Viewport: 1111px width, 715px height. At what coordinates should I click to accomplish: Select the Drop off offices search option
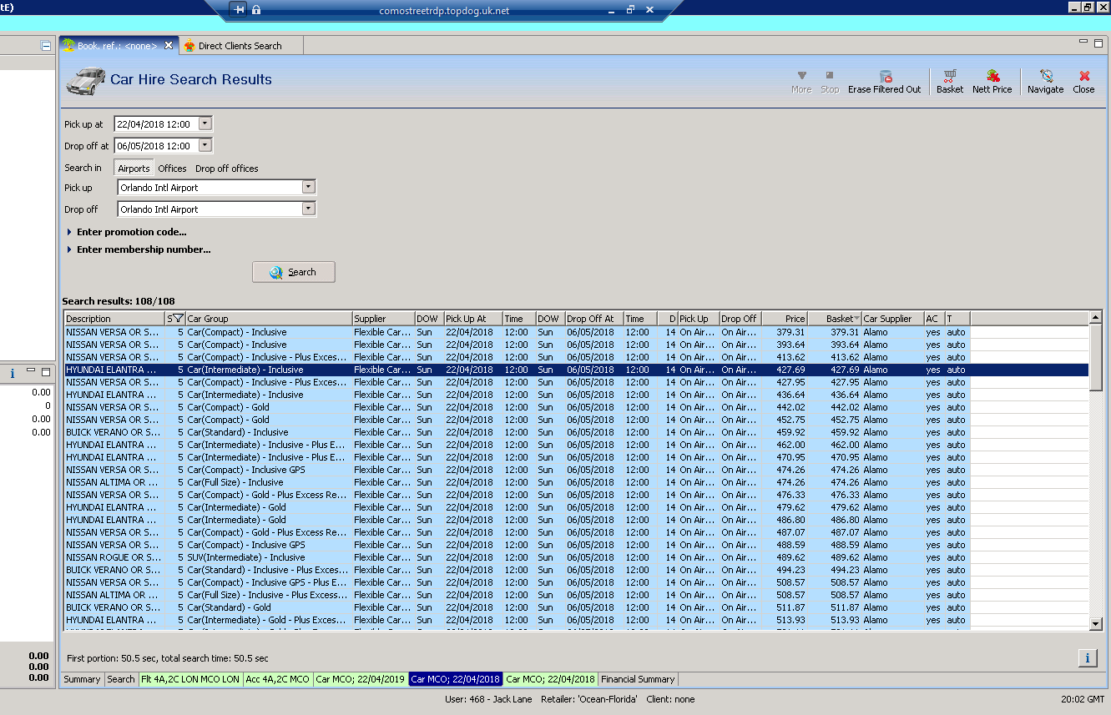click(227, 169)
